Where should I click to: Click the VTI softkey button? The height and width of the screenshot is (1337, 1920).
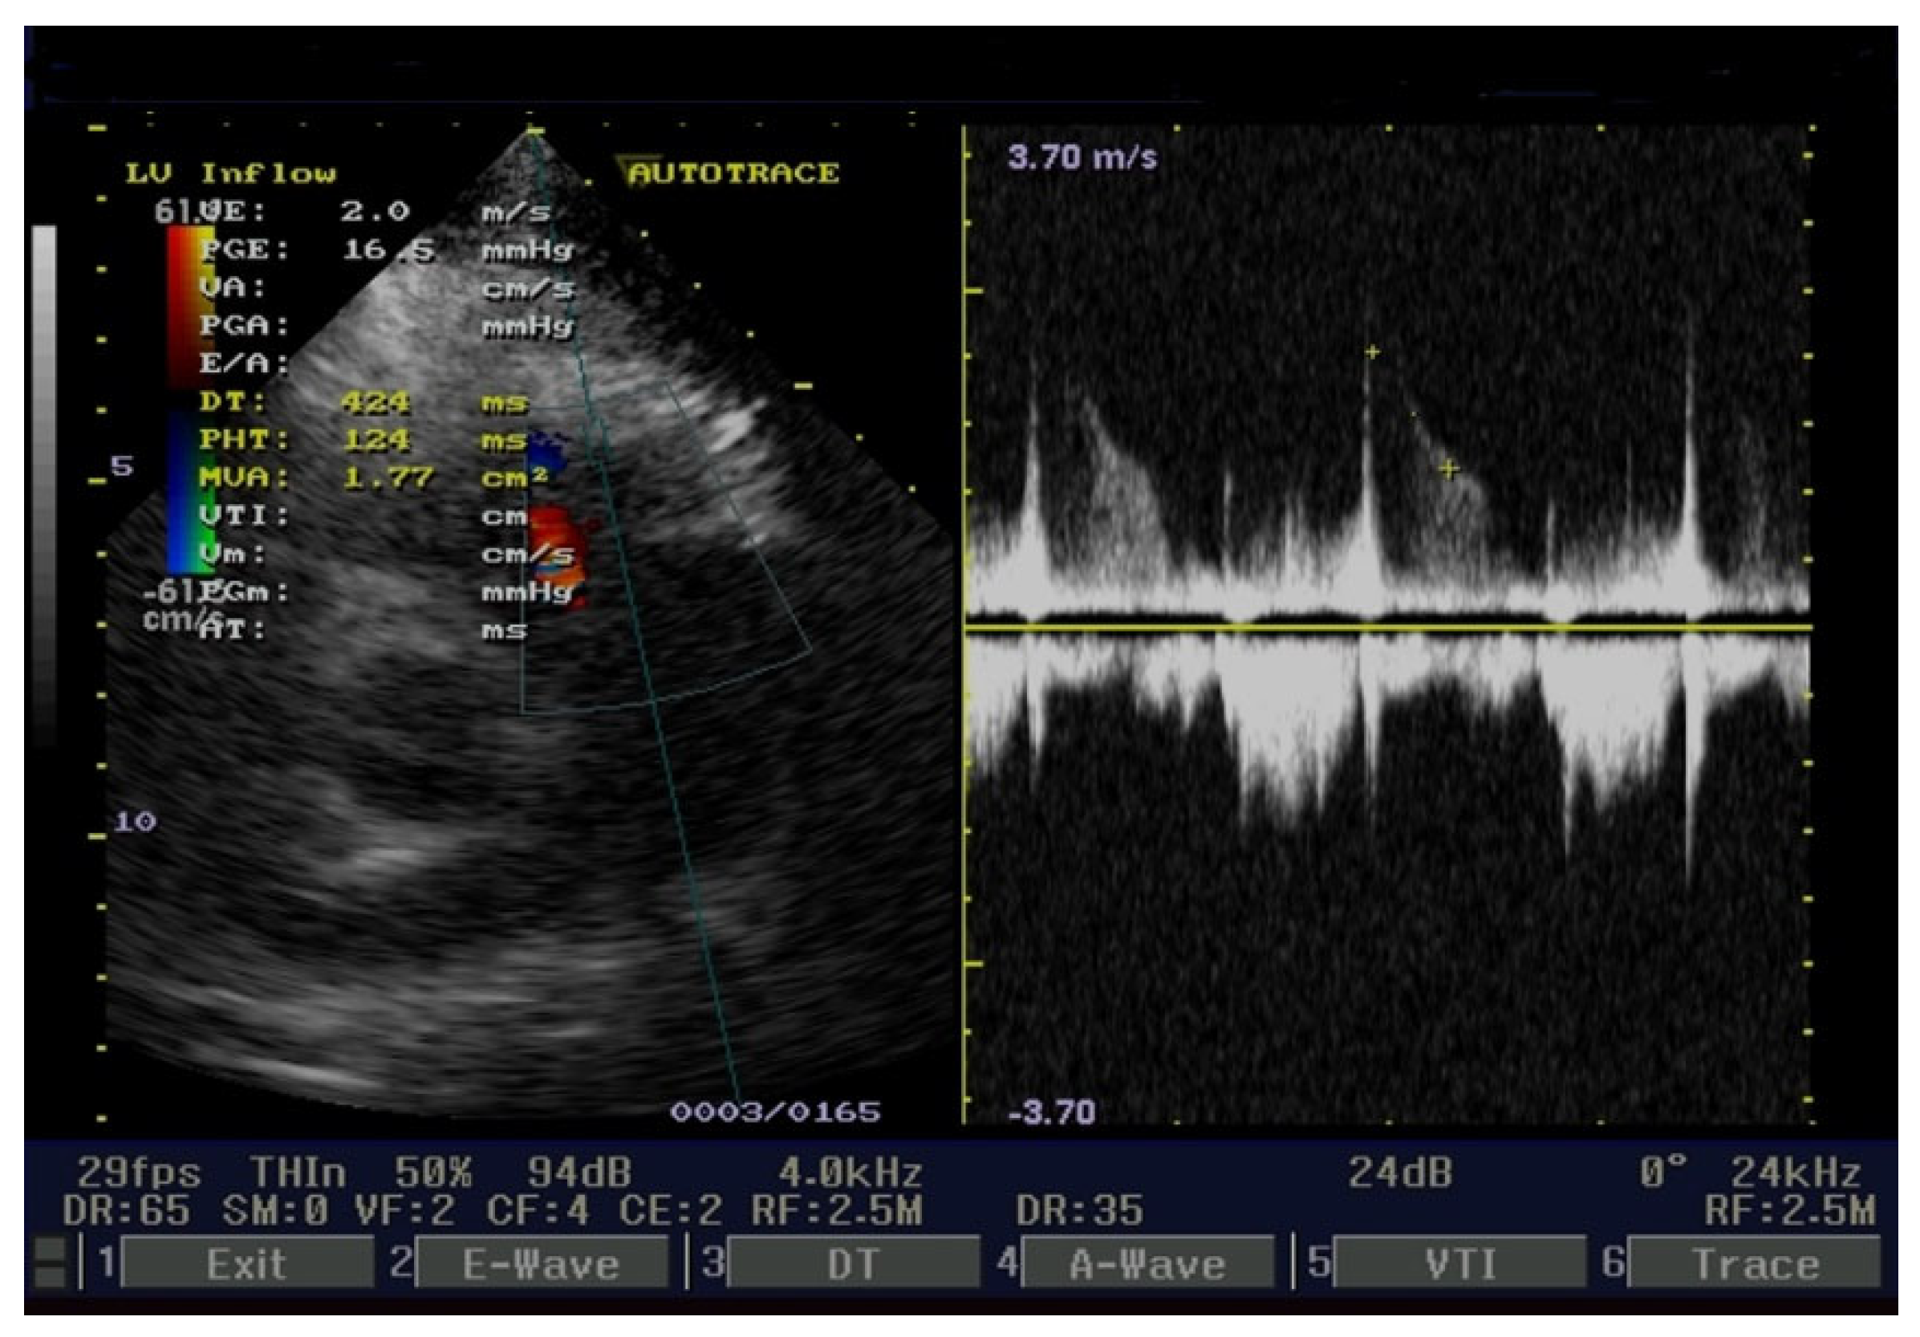tap(1459, 1263)
